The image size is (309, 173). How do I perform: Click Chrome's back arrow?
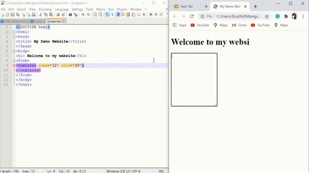175,16
